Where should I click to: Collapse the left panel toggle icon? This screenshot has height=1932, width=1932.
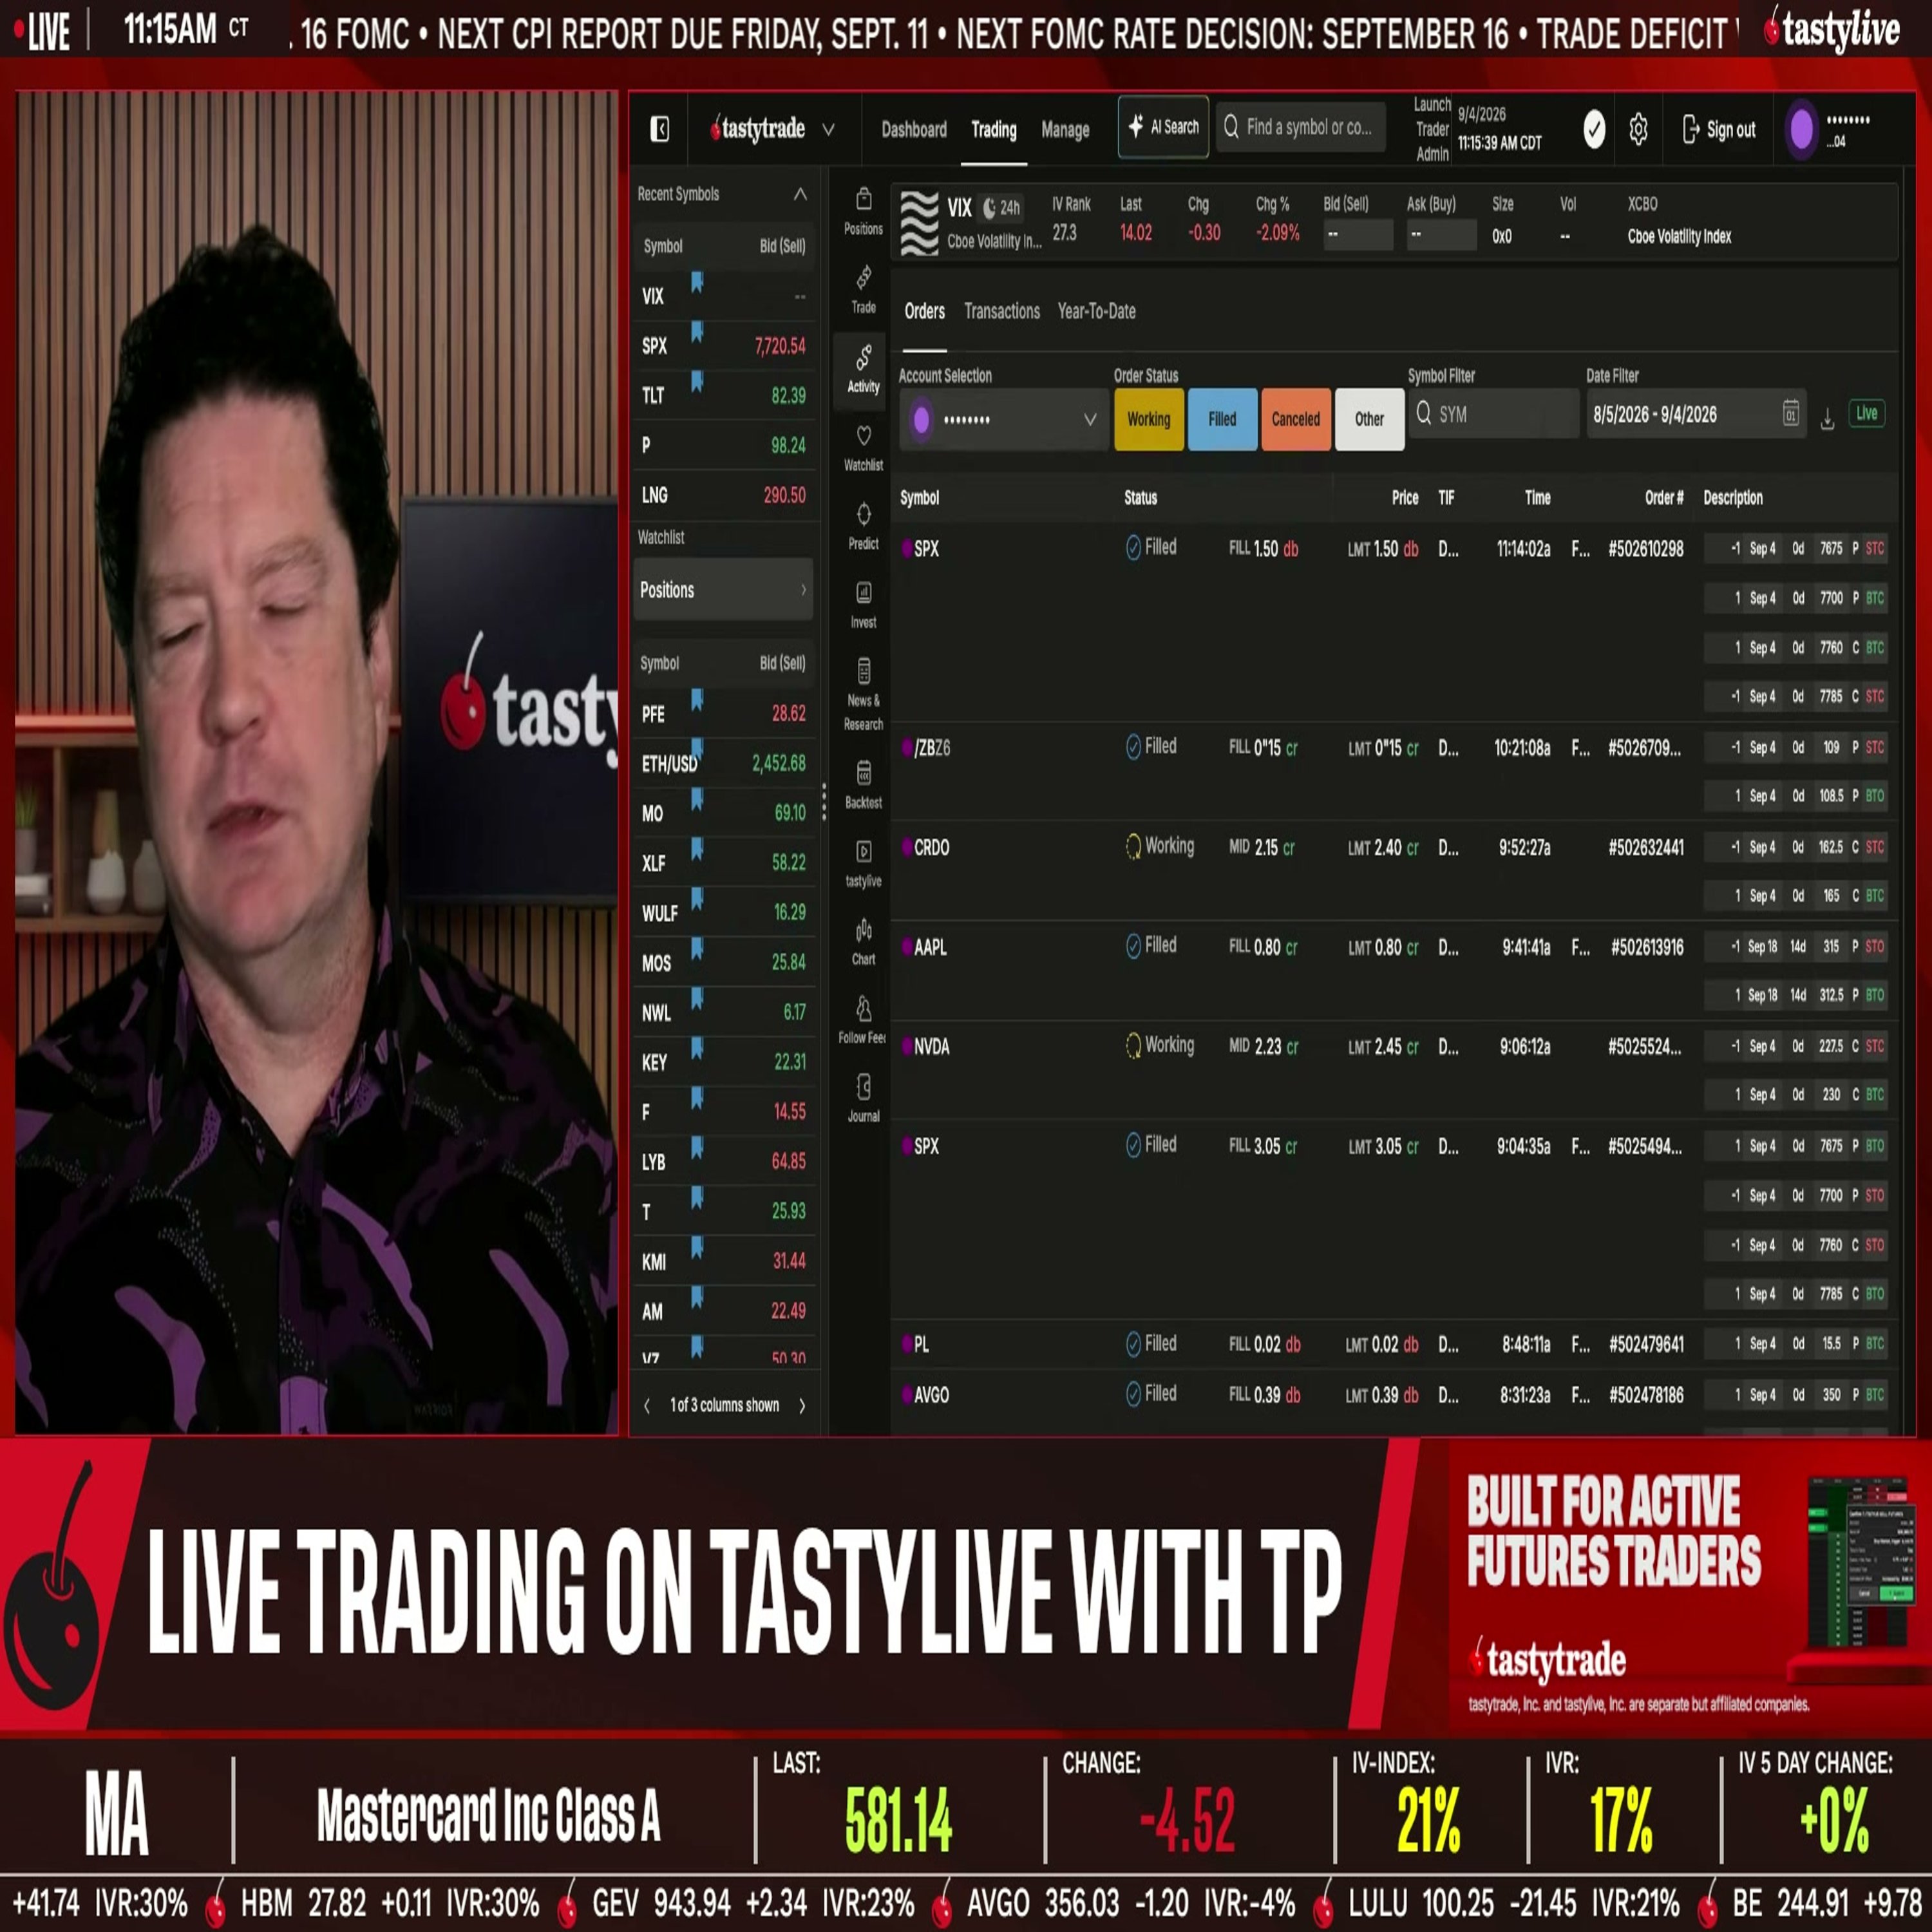(x=659, y=129)
